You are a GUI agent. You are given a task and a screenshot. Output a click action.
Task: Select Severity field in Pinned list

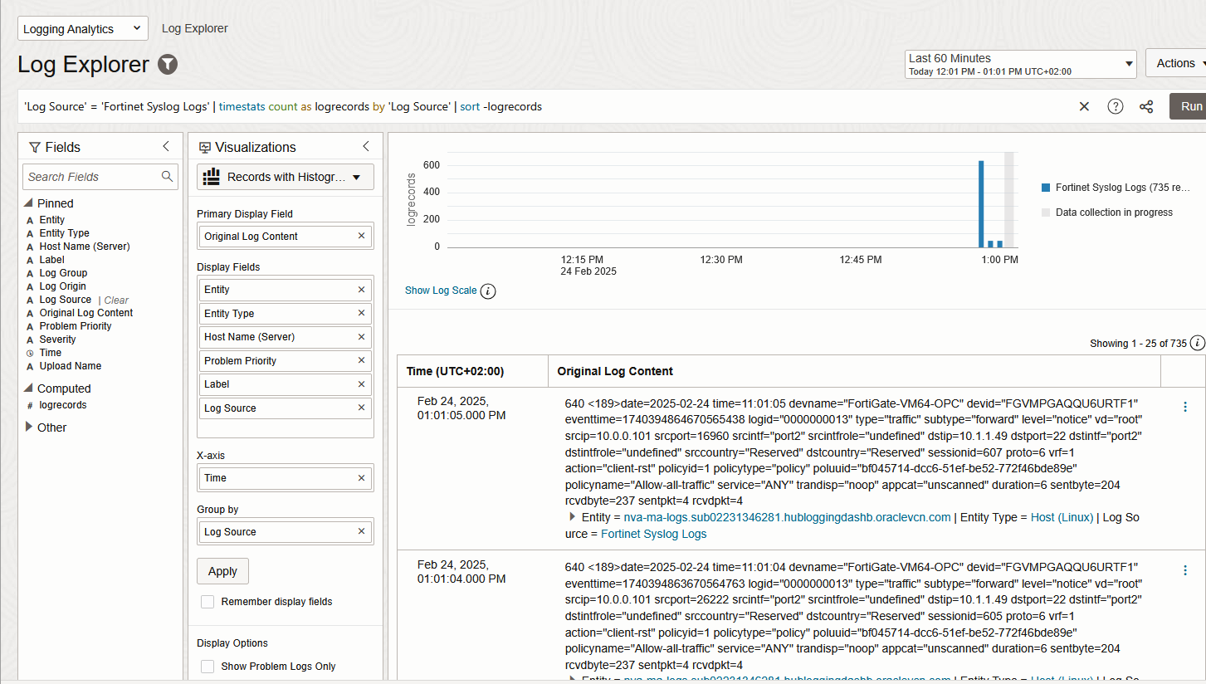click(57, 340)
